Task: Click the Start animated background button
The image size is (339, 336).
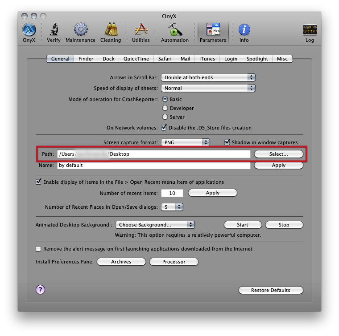Action: (x=243, y=225)
